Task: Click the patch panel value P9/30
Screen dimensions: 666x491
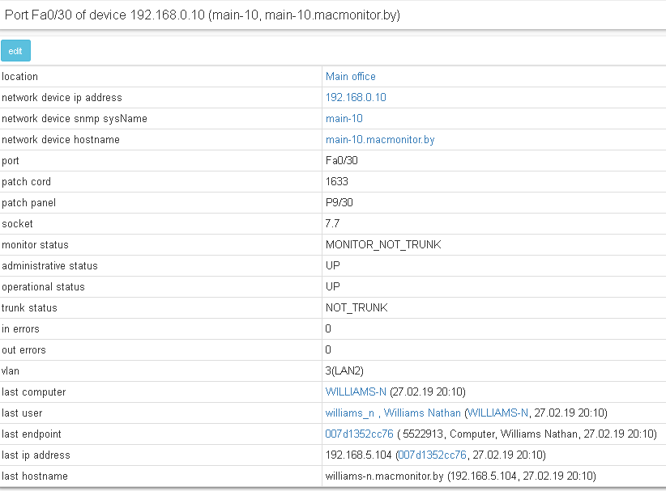Action: click(340, 203)
